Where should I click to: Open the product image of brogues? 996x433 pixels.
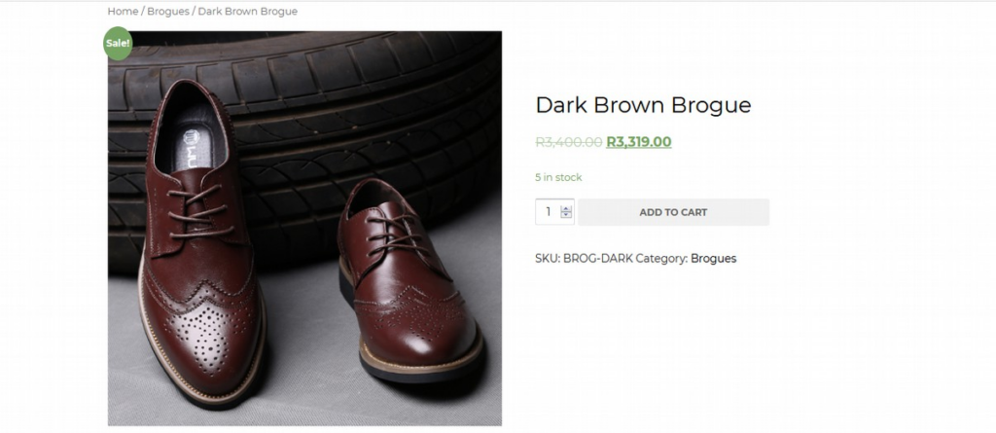coord(304,229)
